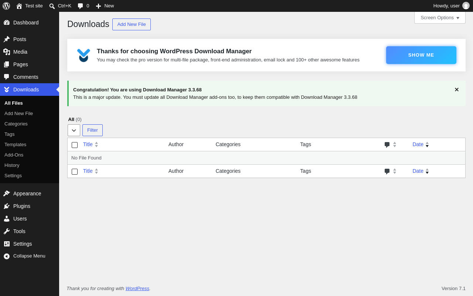Click the Dashboard gauge icon
The image size is (473, 296).
point(7,23)
